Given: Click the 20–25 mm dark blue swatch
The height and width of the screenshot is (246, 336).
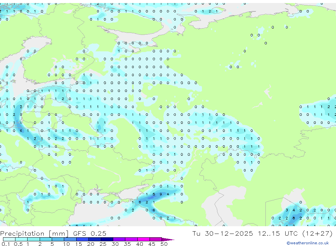Looking at the screenshot, I should coord(95,239).
